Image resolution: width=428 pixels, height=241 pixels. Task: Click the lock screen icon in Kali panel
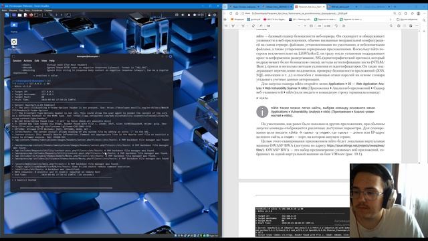[209, 15]
